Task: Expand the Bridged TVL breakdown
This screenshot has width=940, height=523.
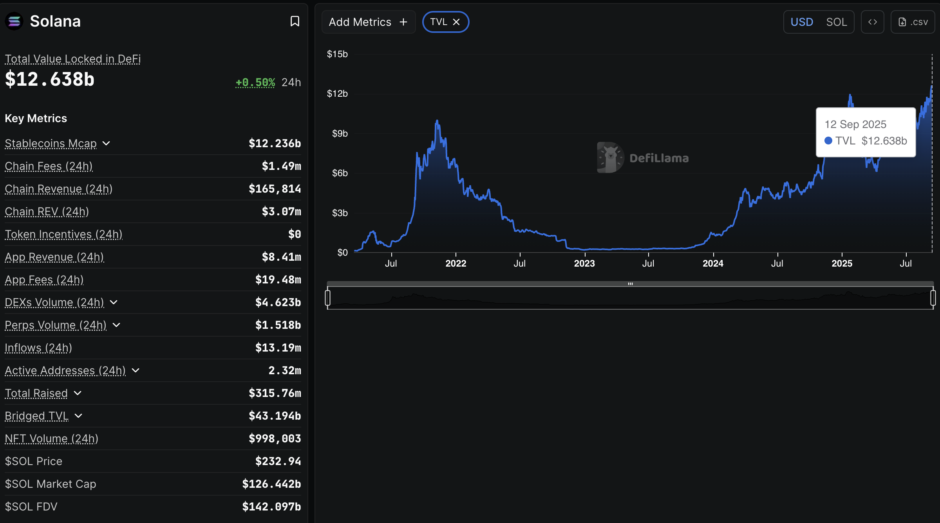Action: tap(78, 416)
